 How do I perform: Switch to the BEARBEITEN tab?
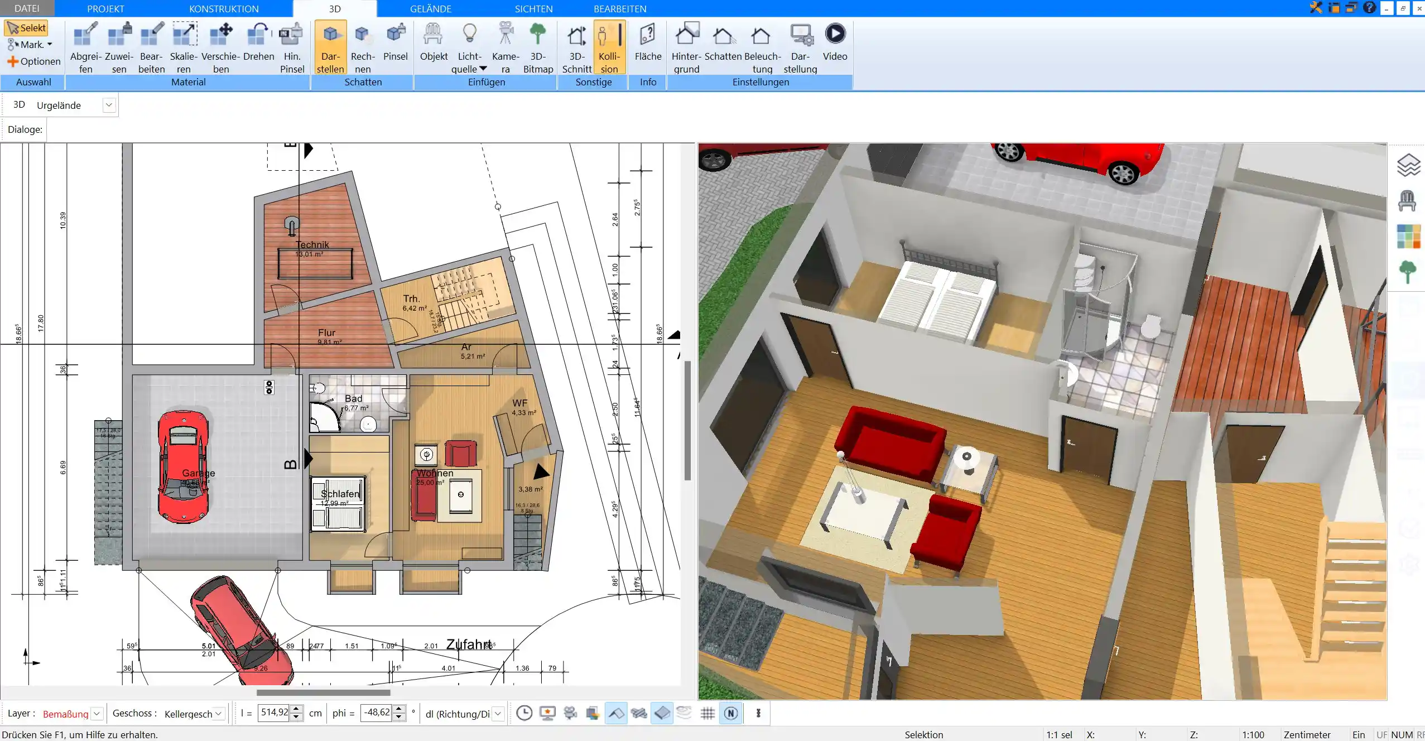pyautogui.click(x=620, y=8)
